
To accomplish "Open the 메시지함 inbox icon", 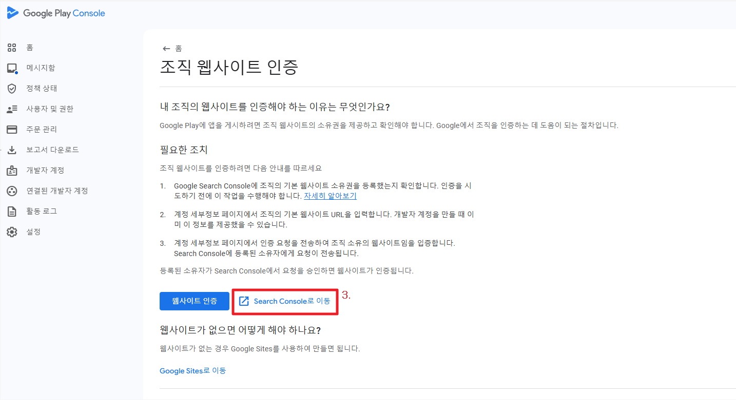I will click(x=12, y=68).
